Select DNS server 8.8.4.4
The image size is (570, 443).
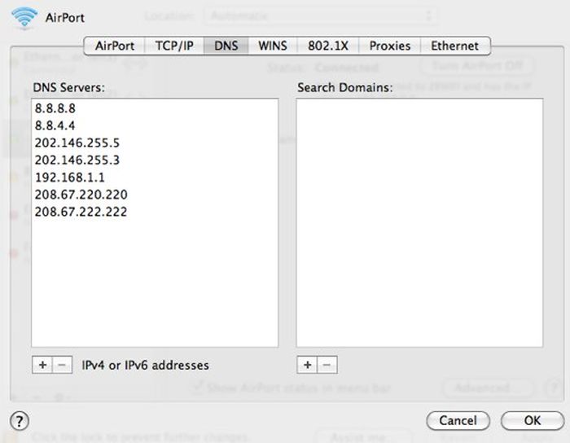click(155, 125)
